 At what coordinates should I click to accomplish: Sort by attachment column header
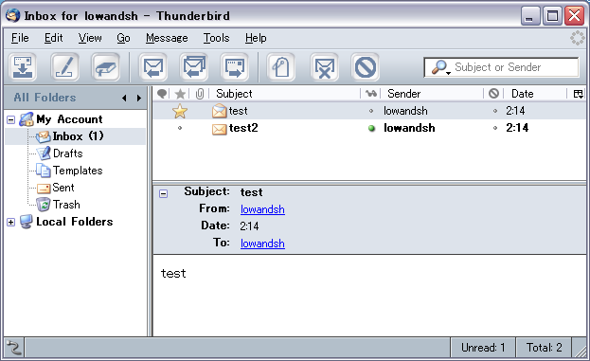(200, 94)
